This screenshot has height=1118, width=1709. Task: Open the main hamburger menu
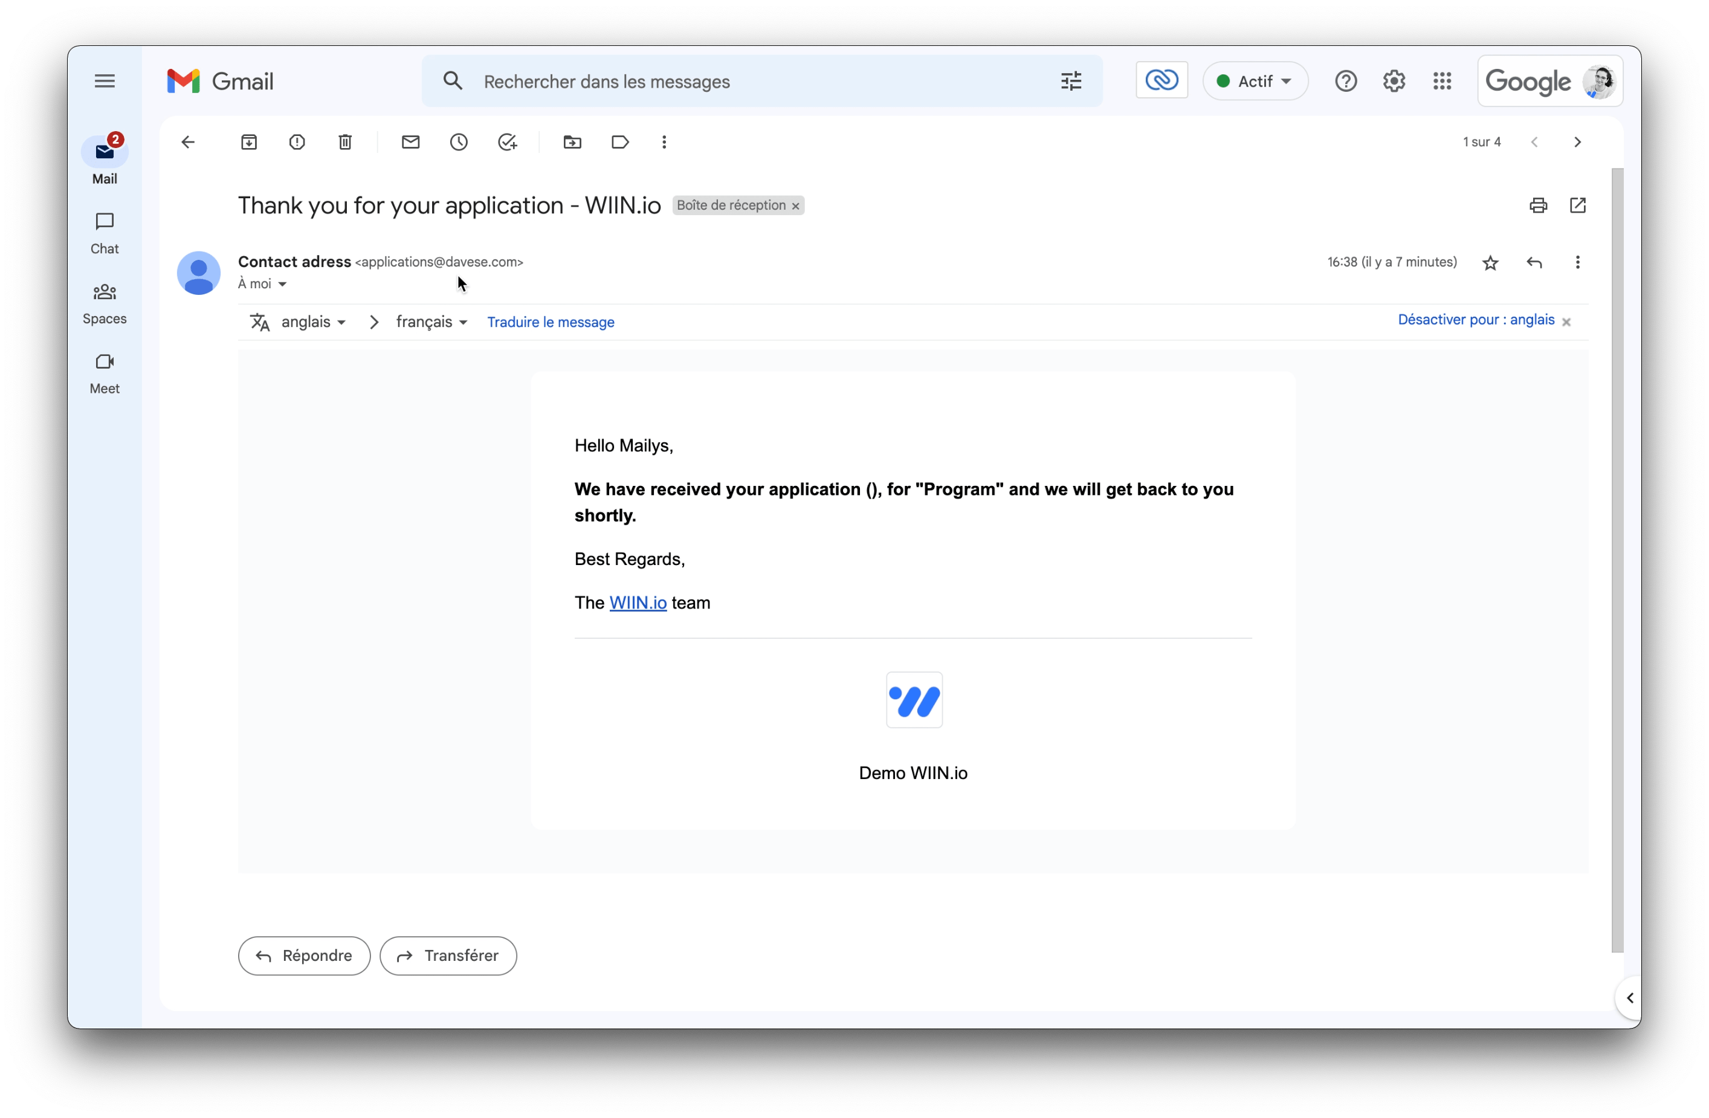pyautogui.click(x=105, y=81)
